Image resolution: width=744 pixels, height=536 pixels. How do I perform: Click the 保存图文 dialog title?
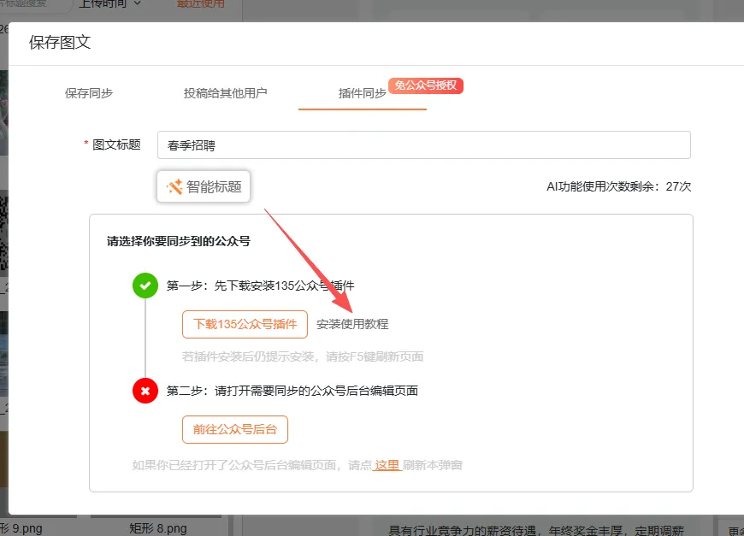coord(60,42)
